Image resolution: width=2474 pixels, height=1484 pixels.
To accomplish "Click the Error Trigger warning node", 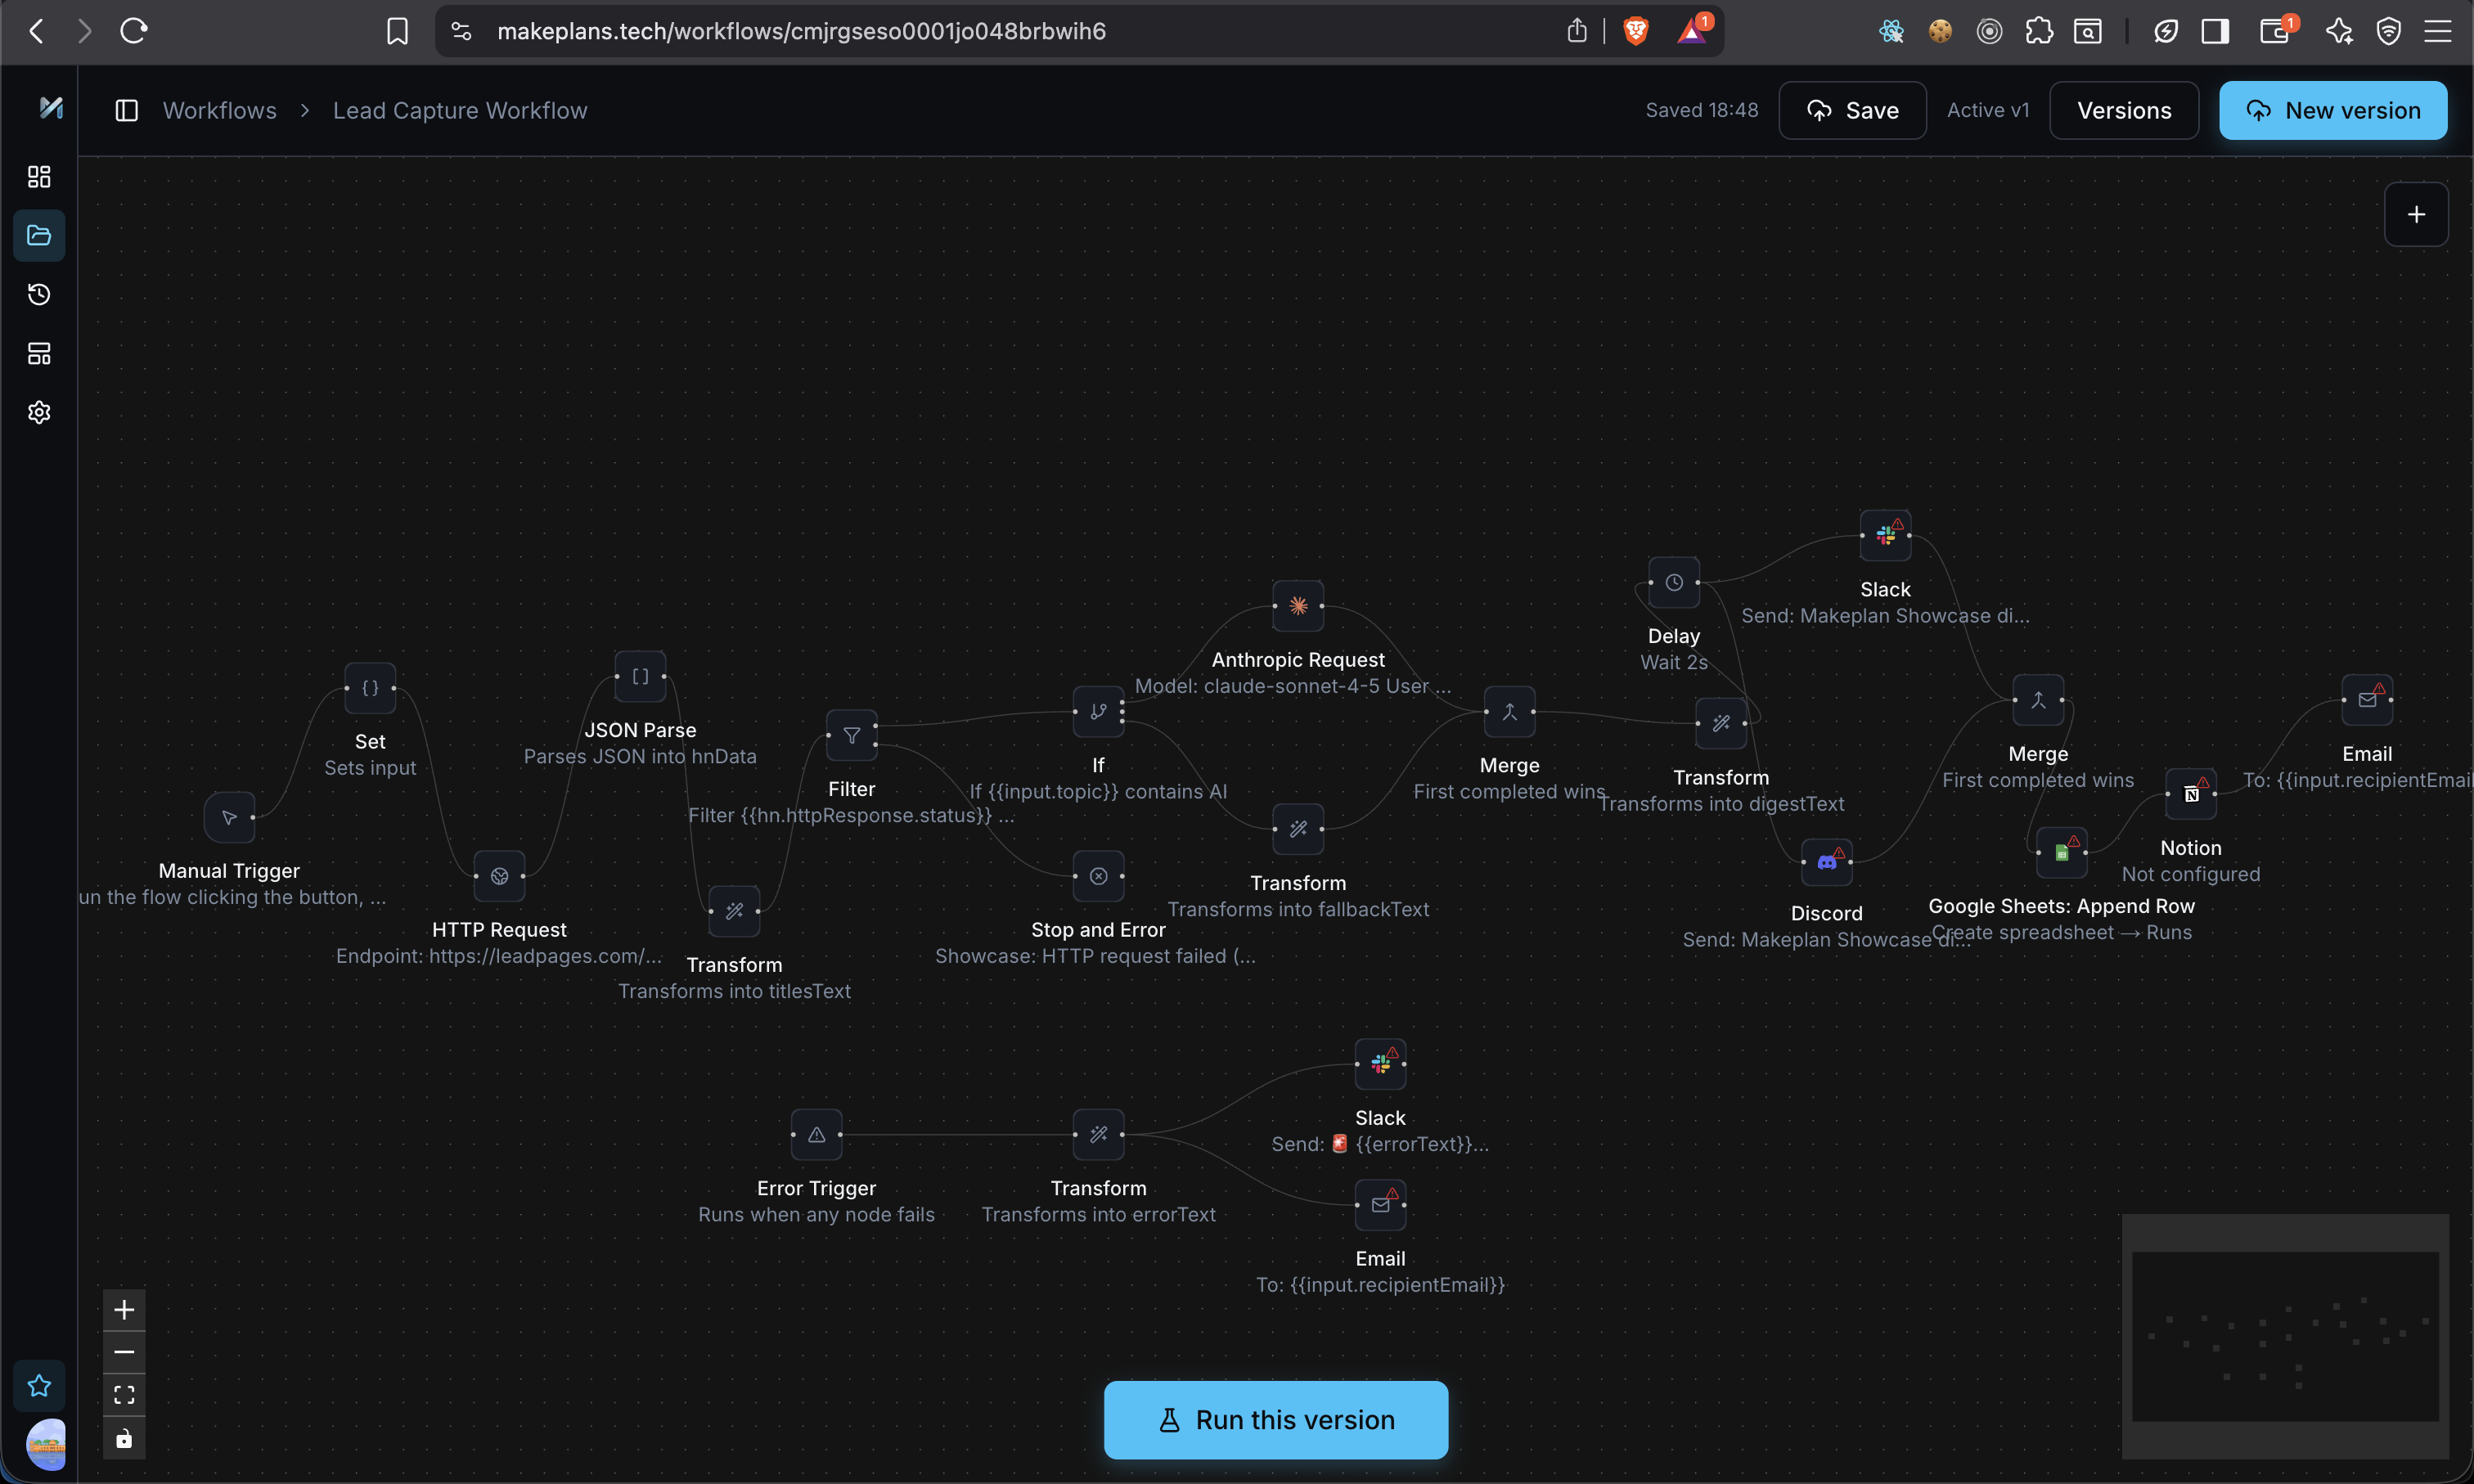I will point(816,1135).
